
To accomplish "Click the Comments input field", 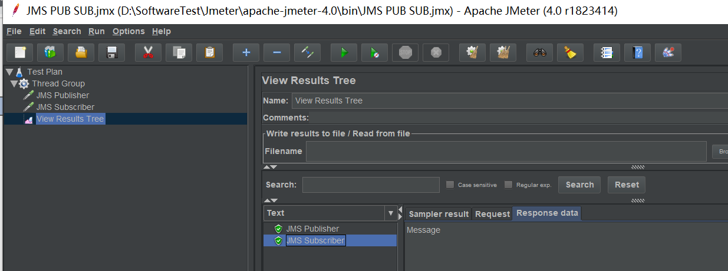I will 519,118.
